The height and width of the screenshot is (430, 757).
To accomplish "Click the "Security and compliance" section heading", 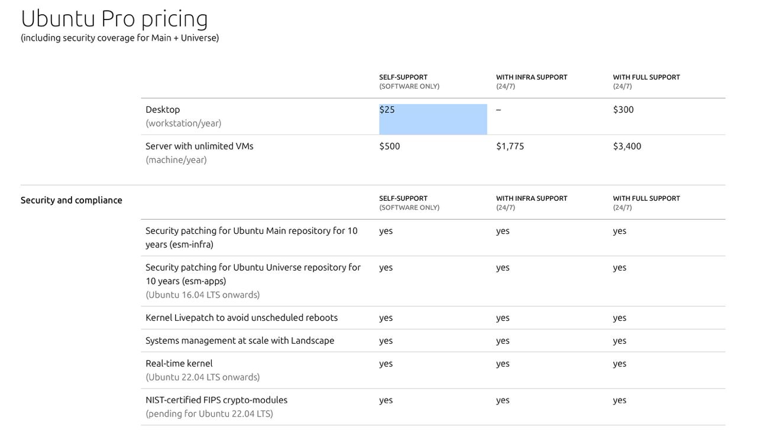I will point(72,200).
